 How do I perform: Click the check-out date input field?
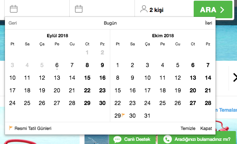[x=102, y=9]
